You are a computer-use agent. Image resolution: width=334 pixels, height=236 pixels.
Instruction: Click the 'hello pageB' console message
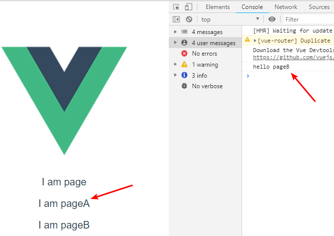point(271,67)
